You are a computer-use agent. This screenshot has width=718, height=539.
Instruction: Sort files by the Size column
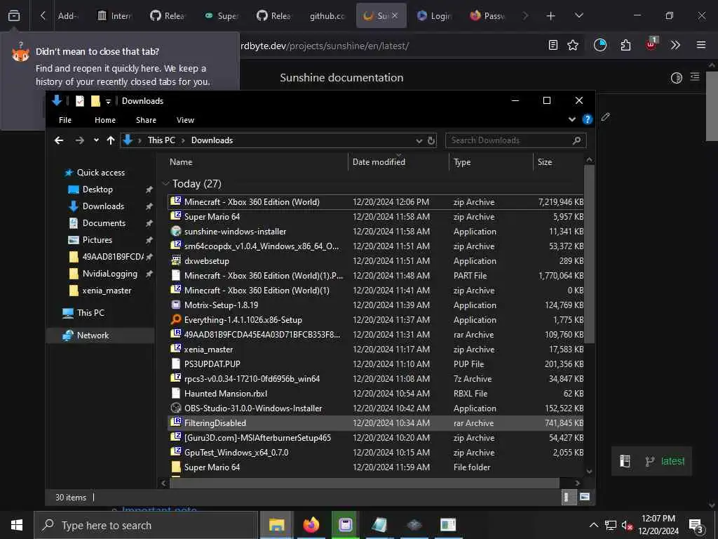558,162
